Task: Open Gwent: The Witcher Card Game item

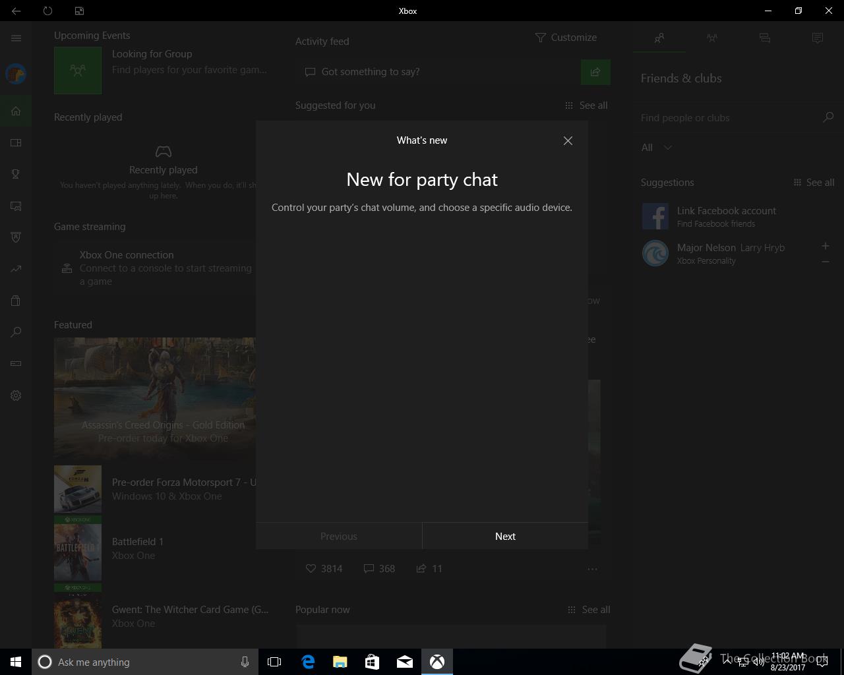Action: click(x=162, y=616)
